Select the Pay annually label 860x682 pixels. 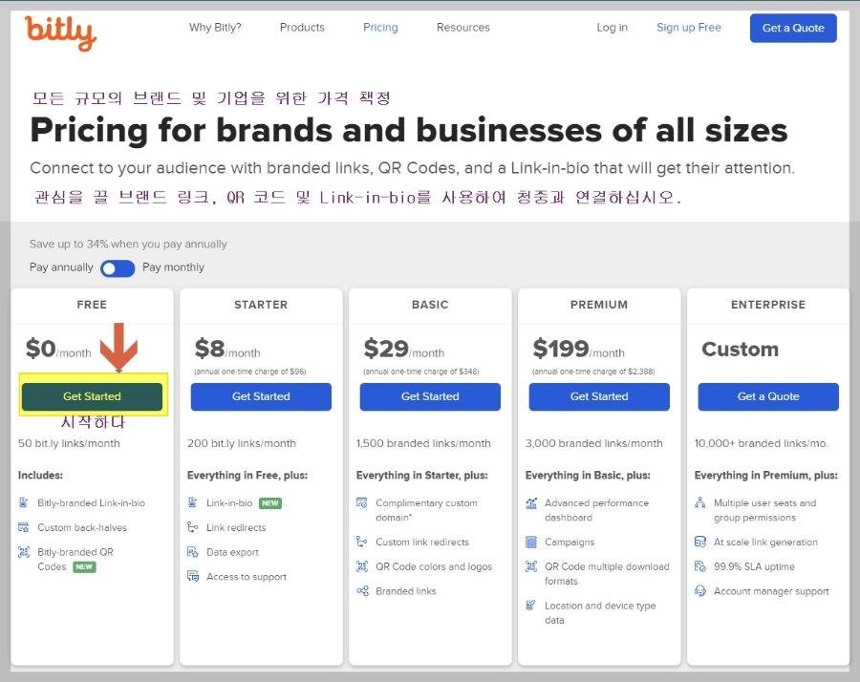pos(61,267)
